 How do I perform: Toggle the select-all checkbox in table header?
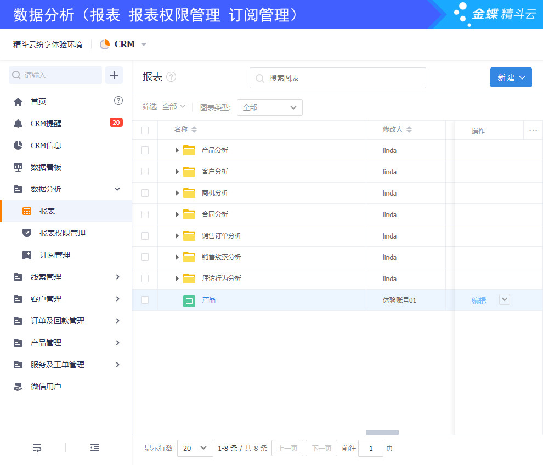145,131
